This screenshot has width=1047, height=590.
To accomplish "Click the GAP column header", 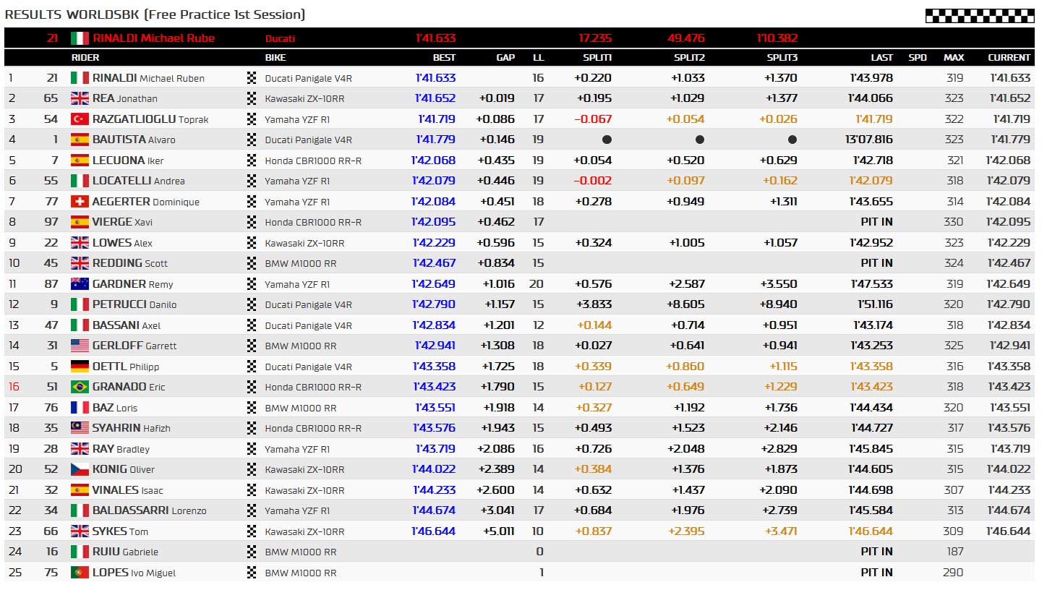I will 505,58.
